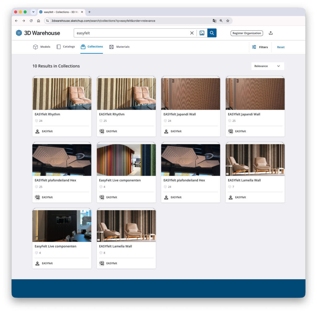Clear the easyfelt search text
The image size is (317, 313).
[192, 33]
